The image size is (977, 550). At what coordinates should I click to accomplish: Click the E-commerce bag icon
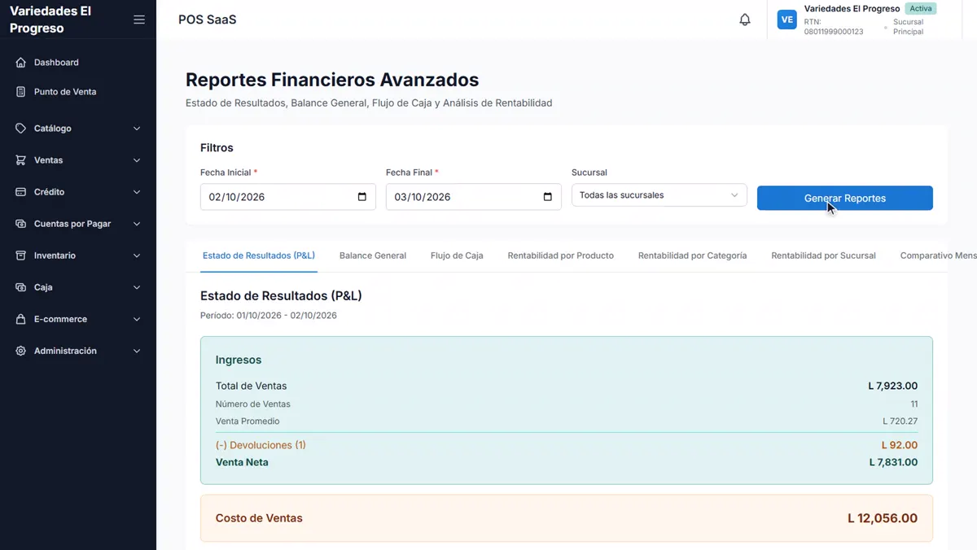point(21,319)
